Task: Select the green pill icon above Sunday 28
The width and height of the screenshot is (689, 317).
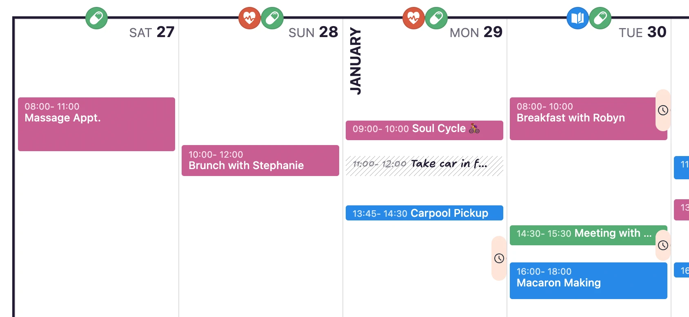Action: tap(272, 18)
